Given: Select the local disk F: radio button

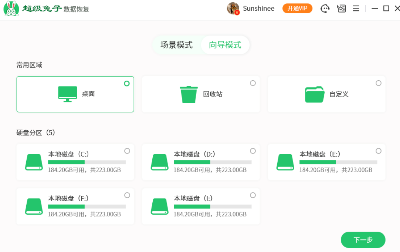Looking at the screenshot, I should 127,195.
